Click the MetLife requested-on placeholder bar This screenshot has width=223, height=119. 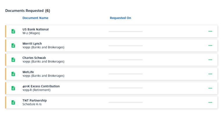tap(125, 74)
